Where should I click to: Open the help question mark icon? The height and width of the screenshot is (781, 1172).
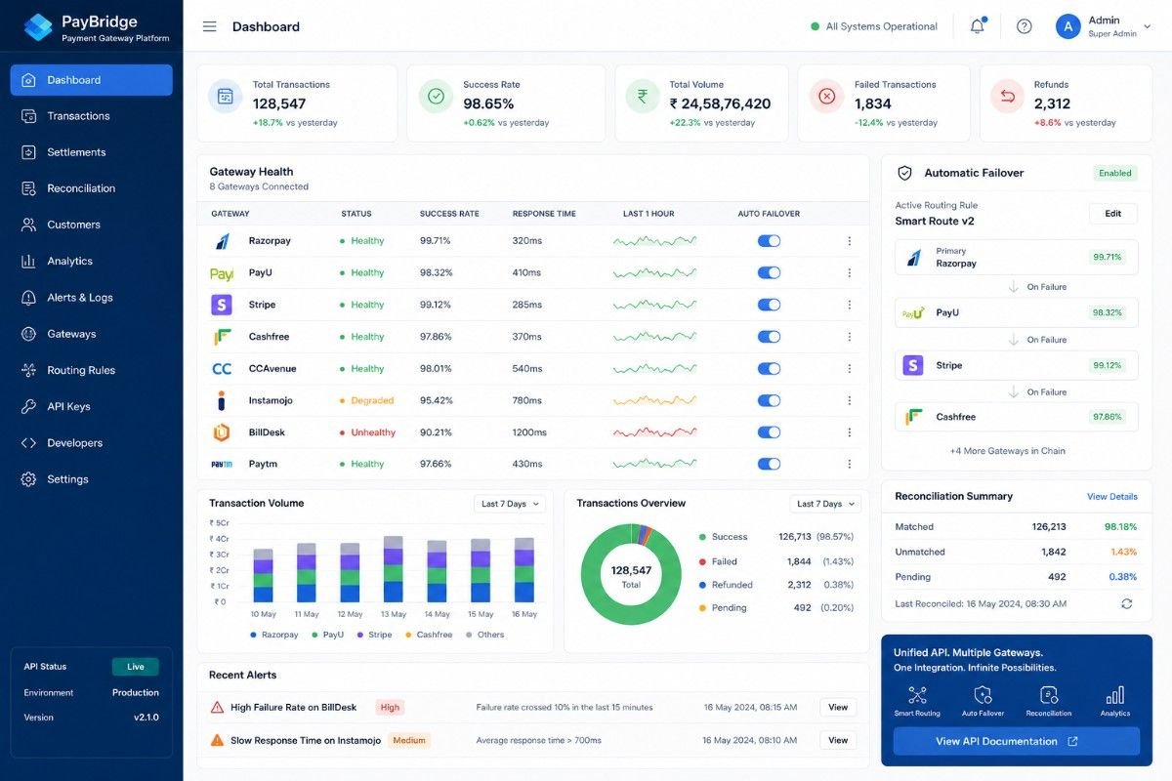click(1024, 26)
